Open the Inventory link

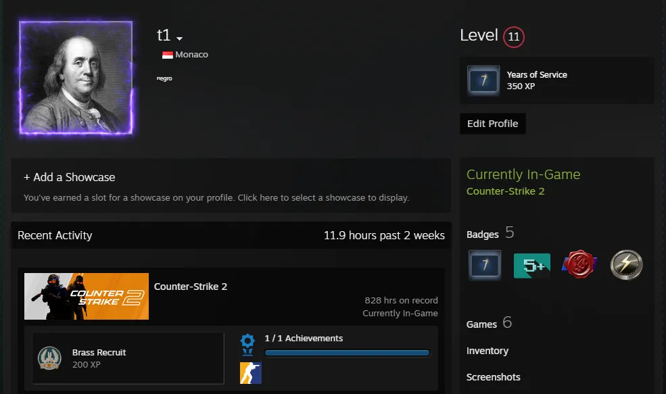487,351
